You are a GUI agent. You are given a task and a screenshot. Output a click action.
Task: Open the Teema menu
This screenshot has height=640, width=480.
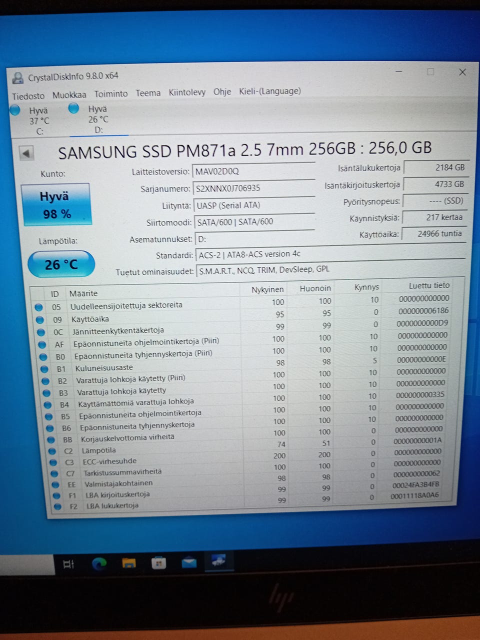148,93
